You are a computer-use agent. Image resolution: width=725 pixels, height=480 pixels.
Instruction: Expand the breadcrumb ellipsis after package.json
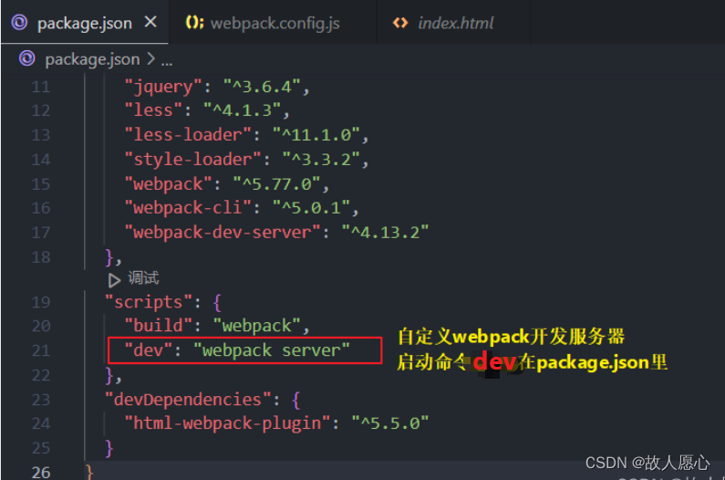point(167,60)
